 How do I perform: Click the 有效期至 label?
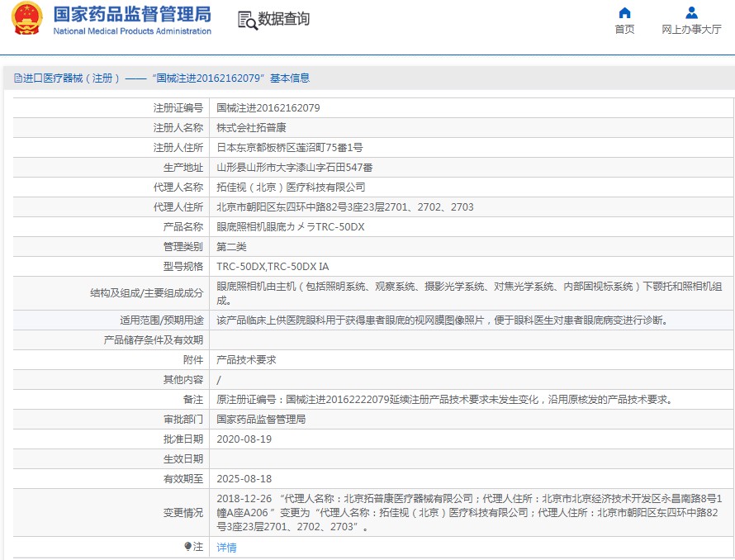point(183,479)
